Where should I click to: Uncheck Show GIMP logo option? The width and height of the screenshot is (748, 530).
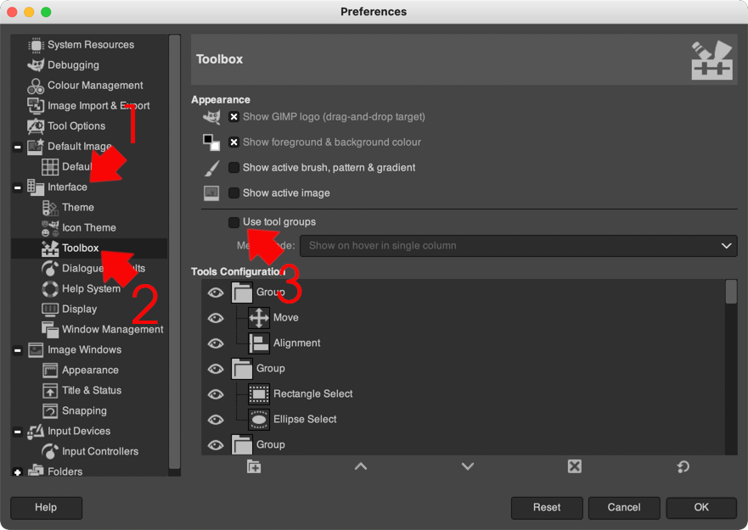[233, 117]
